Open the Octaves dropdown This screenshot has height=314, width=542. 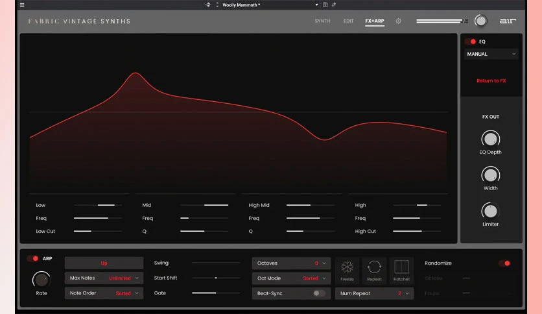pos(291,263)
